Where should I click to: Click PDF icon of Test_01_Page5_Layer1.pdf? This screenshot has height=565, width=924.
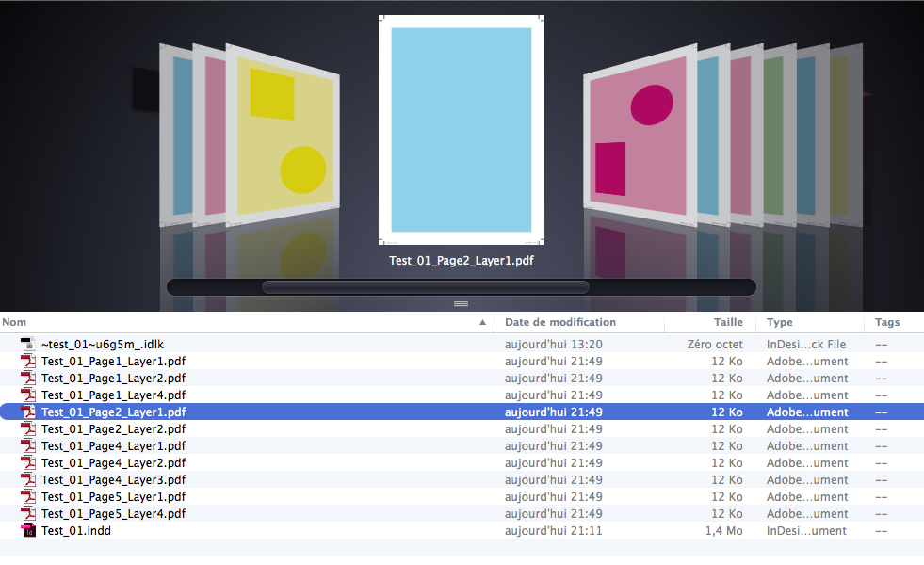tap(27, 496)
